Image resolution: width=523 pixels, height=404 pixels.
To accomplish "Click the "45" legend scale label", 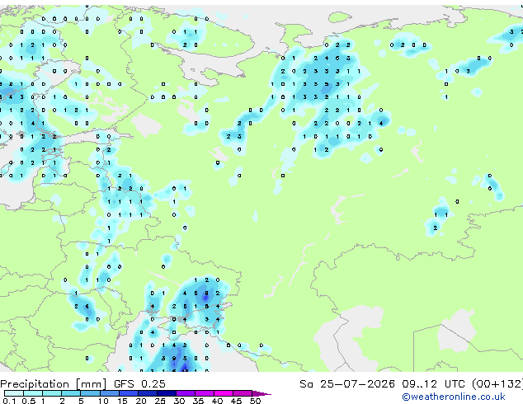I will point(236,401).
